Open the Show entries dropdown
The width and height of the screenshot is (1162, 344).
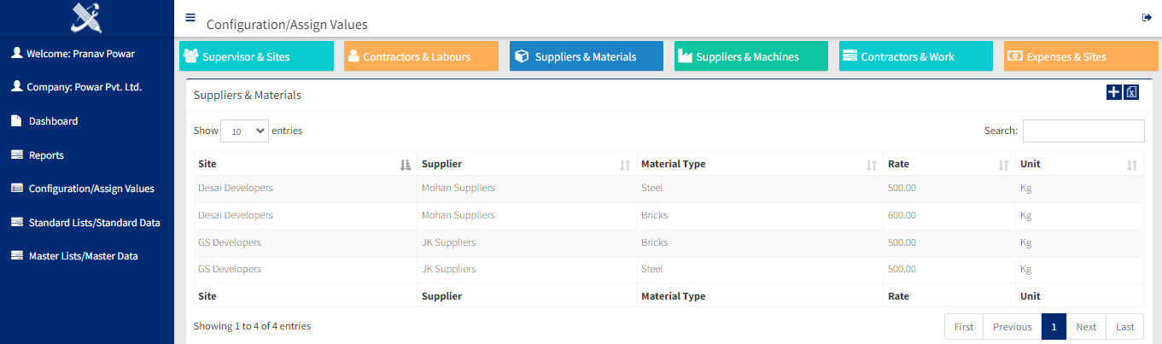pos(244,131)
